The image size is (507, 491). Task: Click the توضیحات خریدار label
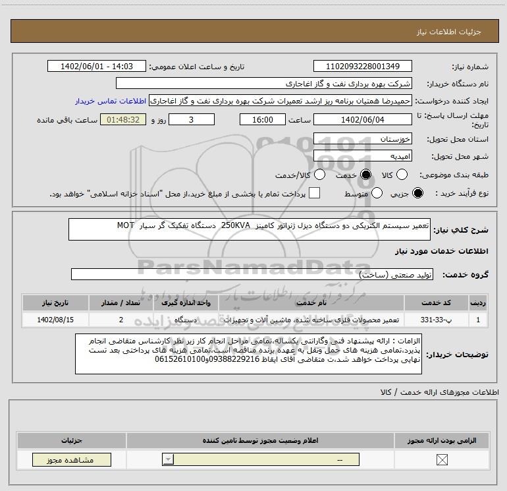(x=457, y=355)
